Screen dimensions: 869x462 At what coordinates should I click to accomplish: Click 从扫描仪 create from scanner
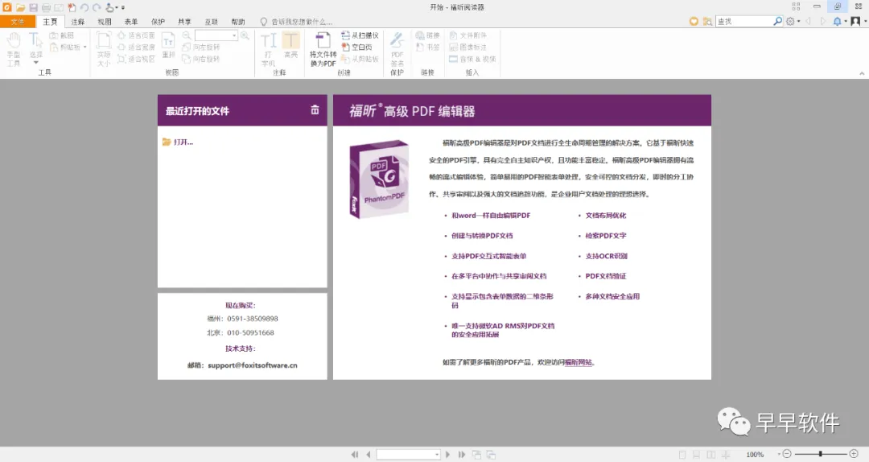[360, 35]
